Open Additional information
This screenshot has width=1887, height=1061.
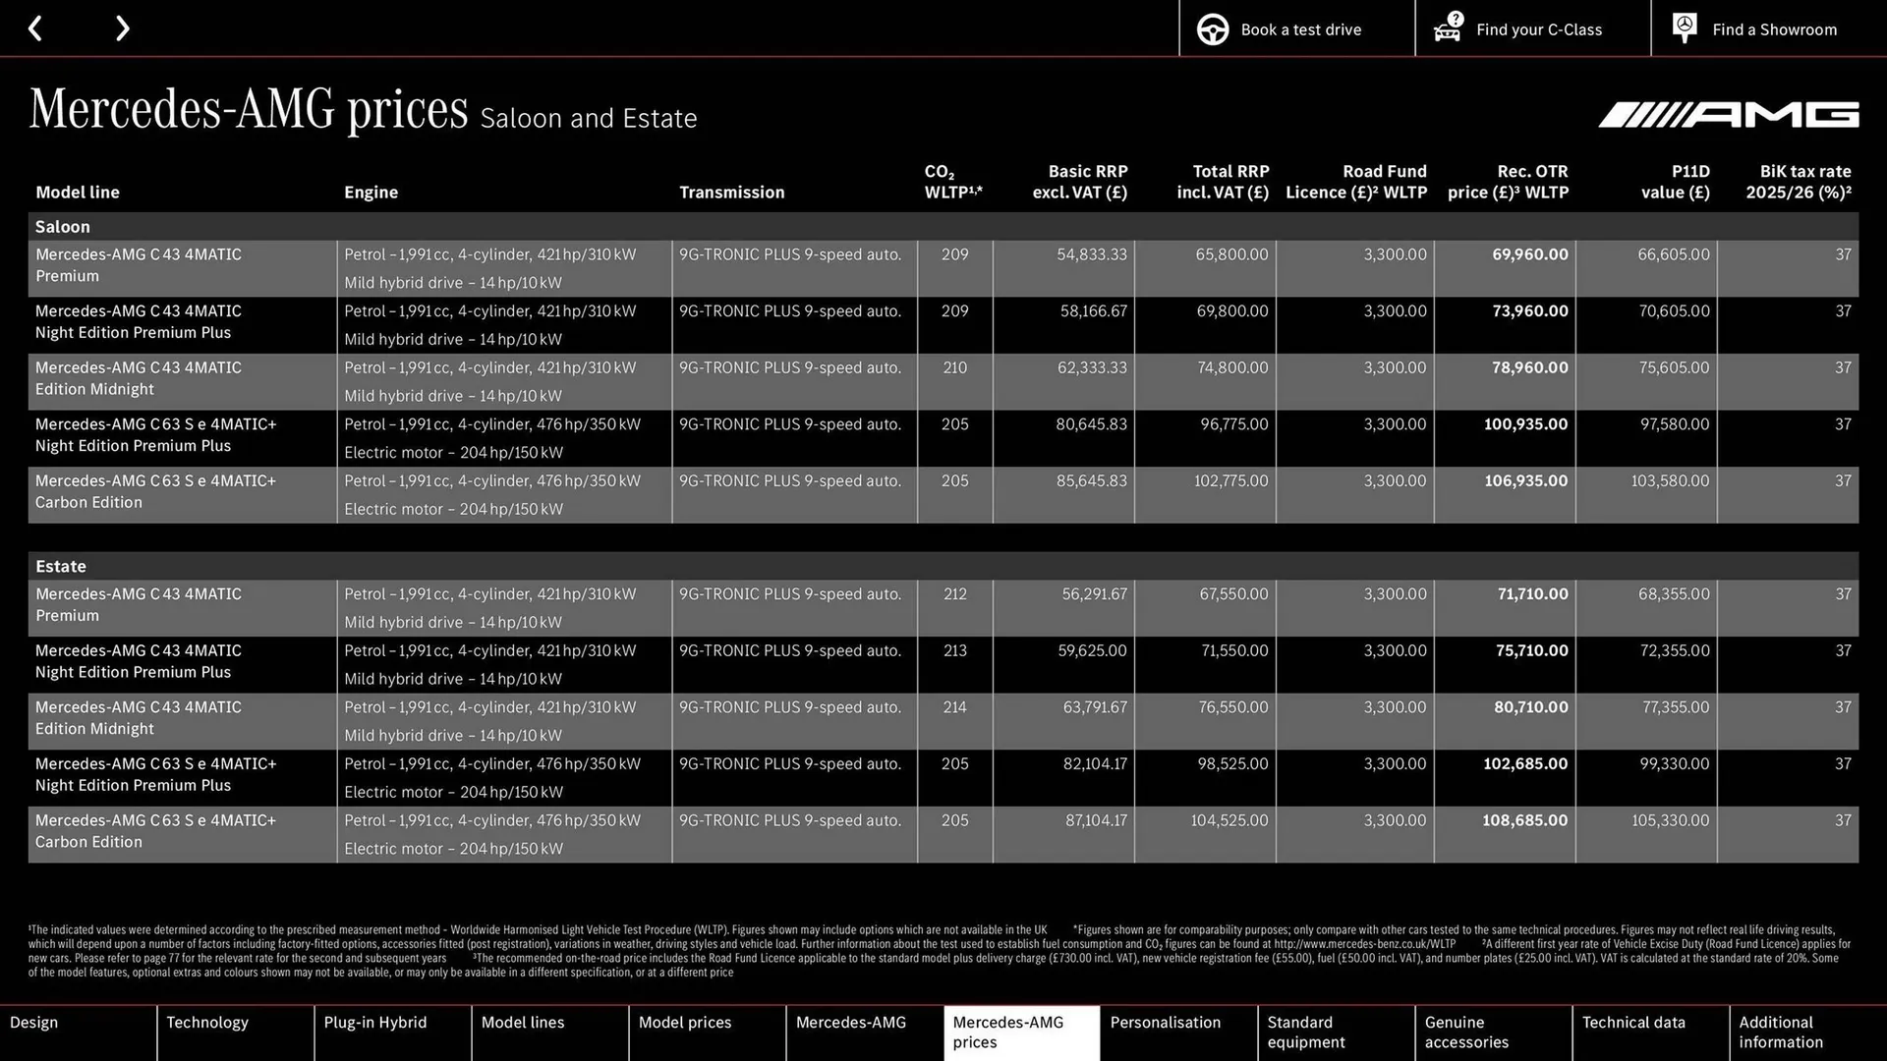pos(1780,1033)
